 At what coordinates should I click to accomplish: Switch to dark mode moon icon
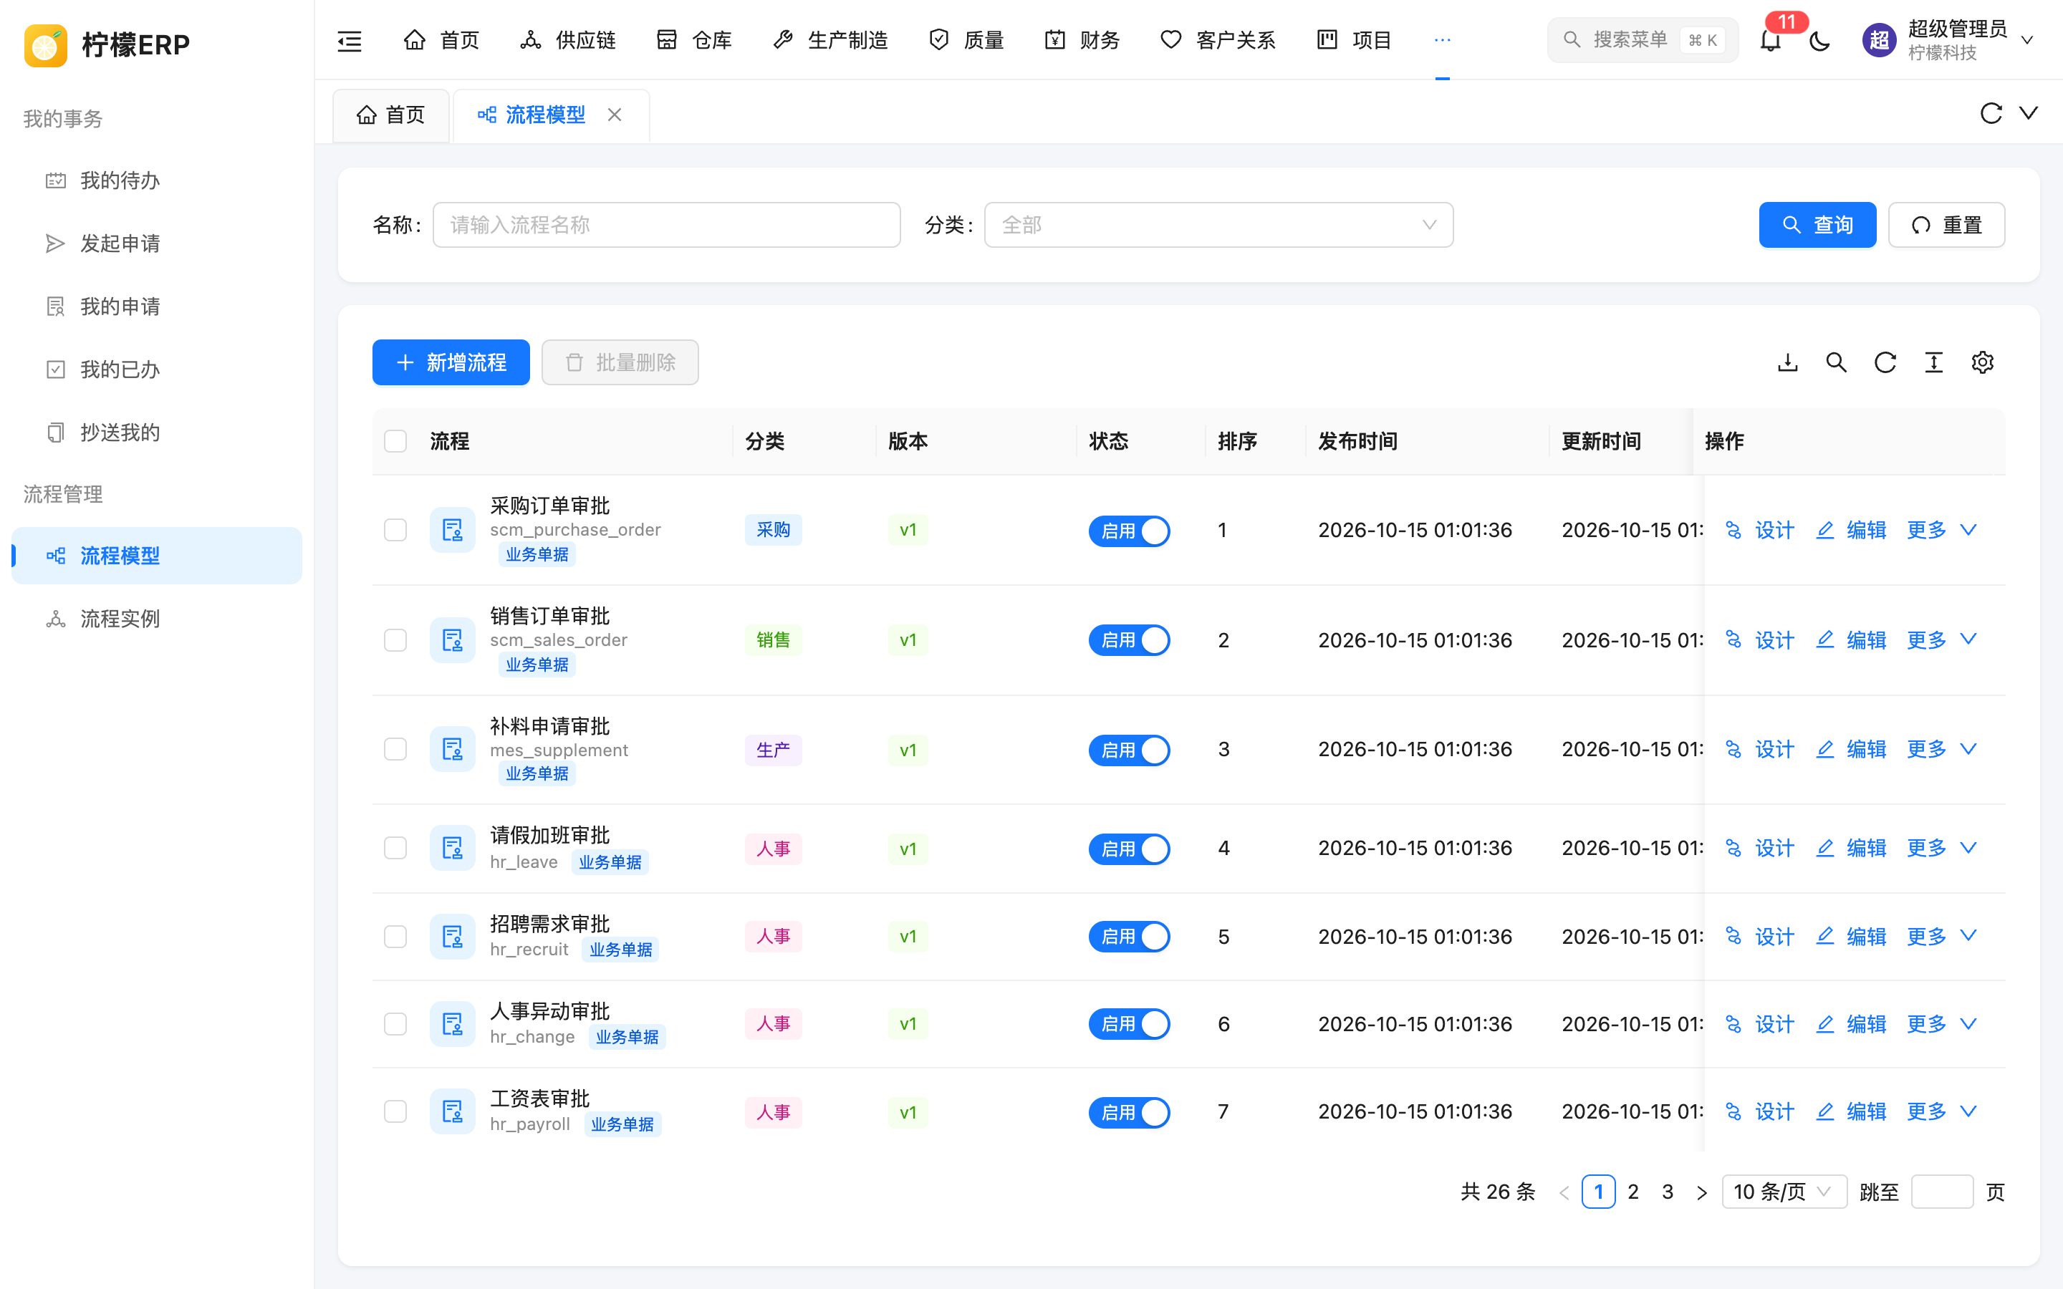1819,40
